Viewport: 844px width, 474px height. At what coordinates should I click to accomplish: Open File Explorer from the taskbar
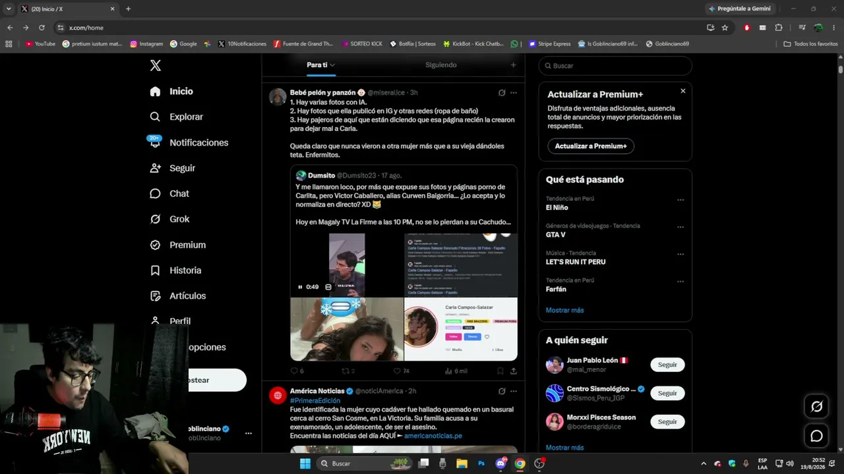tap(462, 463)
